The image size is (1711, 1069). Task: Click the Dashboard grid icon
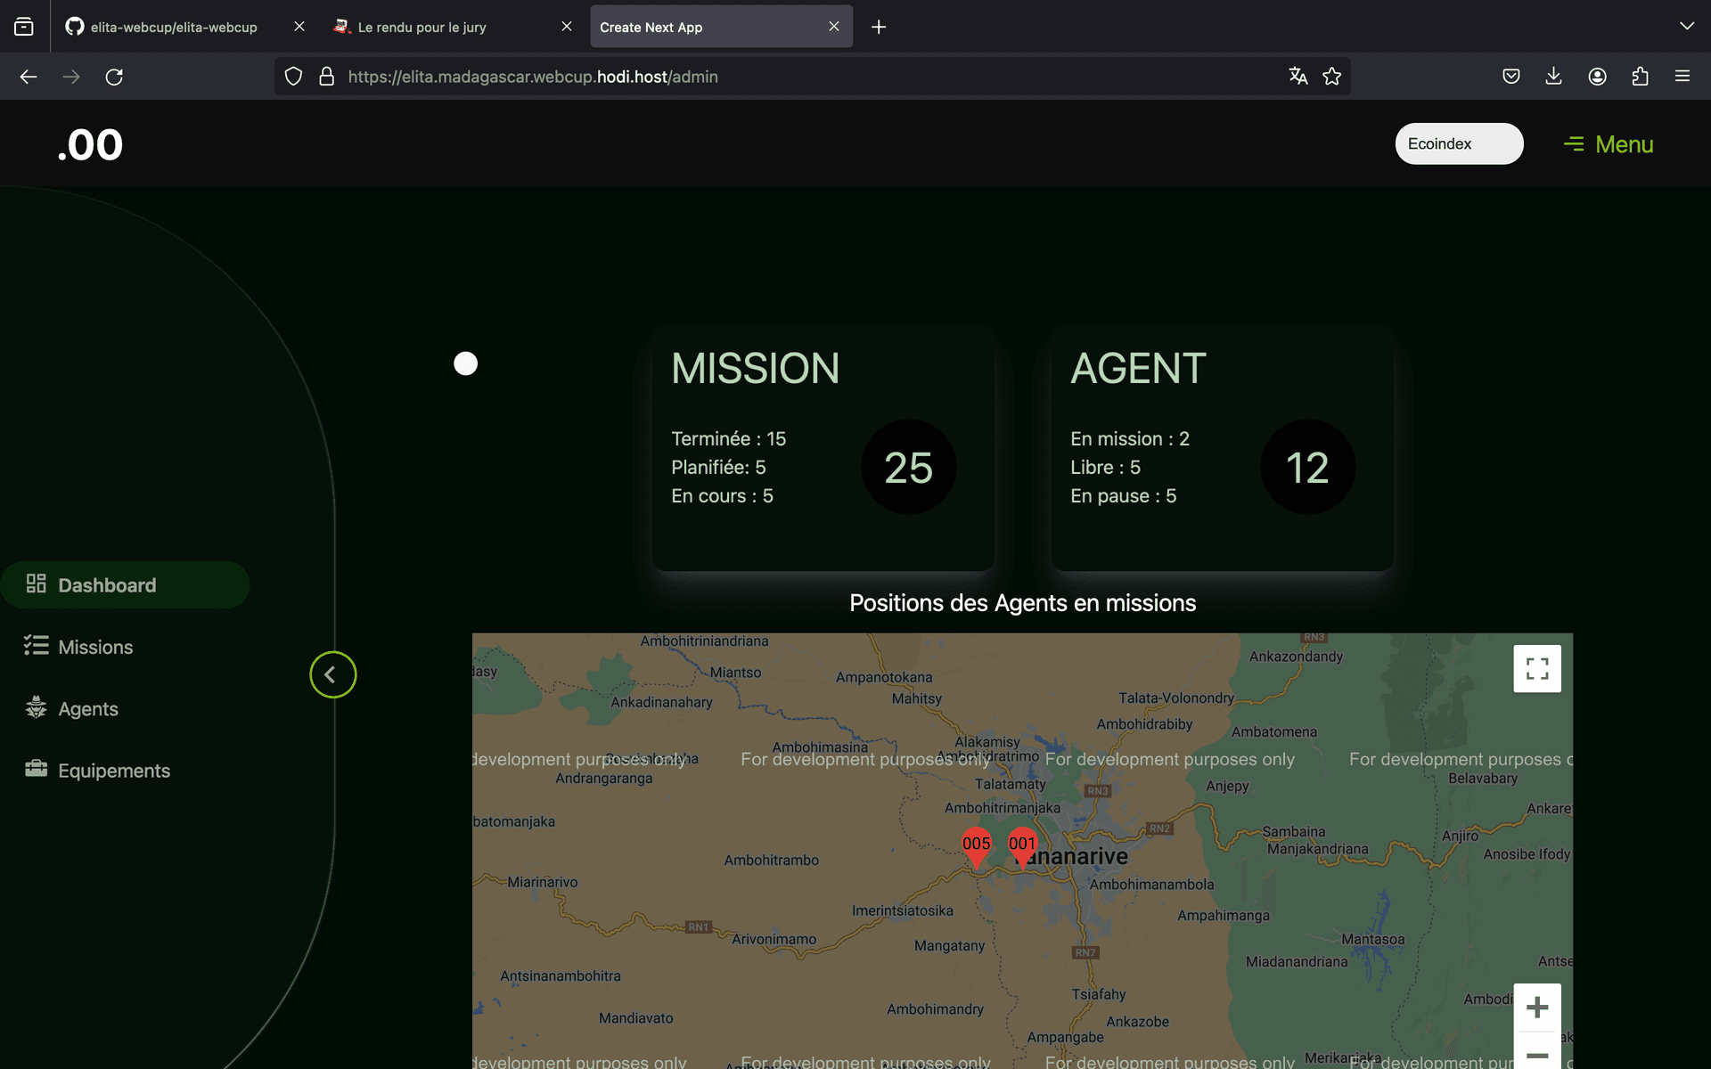(36, 583)
